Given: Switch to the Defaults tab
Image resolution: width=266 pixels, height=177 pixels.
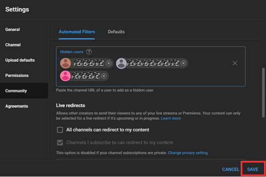Looking at the screenshot, I should point(116,32).
